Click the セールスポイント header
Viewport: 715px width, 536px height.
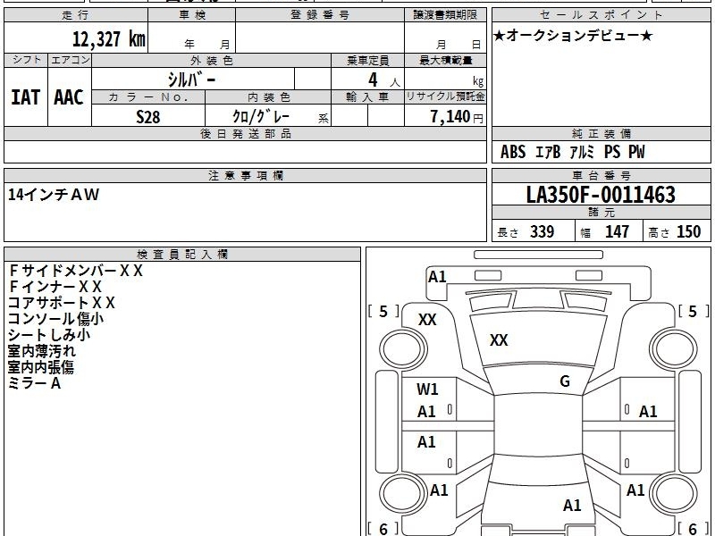(601, 15)
